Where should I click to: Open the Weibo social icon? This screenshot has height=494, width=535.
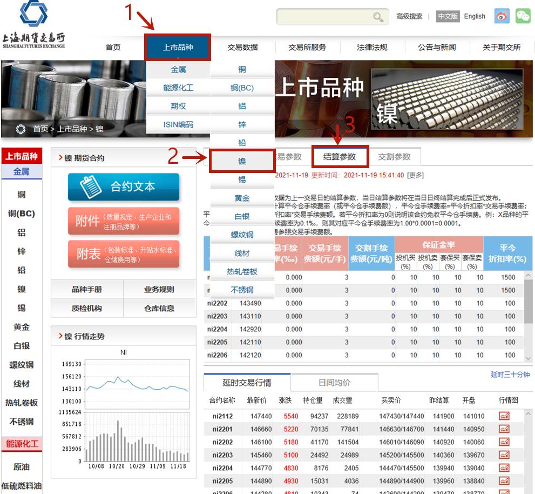[502, 16]
